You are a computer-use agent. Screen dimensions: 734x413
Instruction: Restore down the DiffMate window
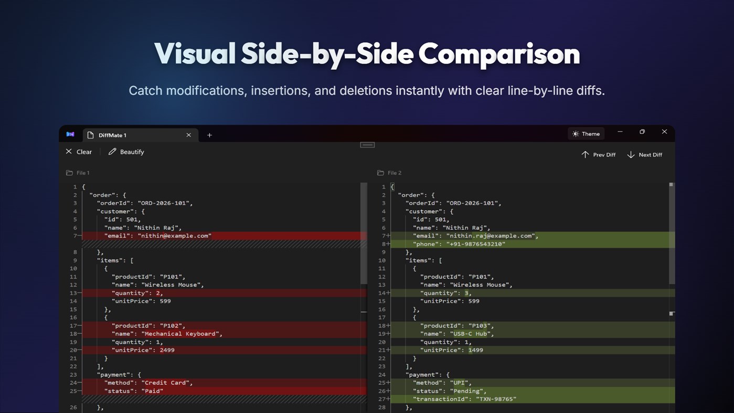642,132
